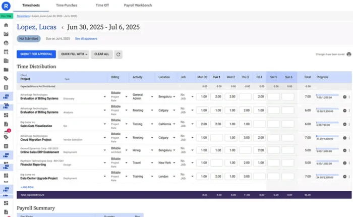Open the Training activity dropdown
Viewport: 353px width, 217px height.
tap(152, 177)
